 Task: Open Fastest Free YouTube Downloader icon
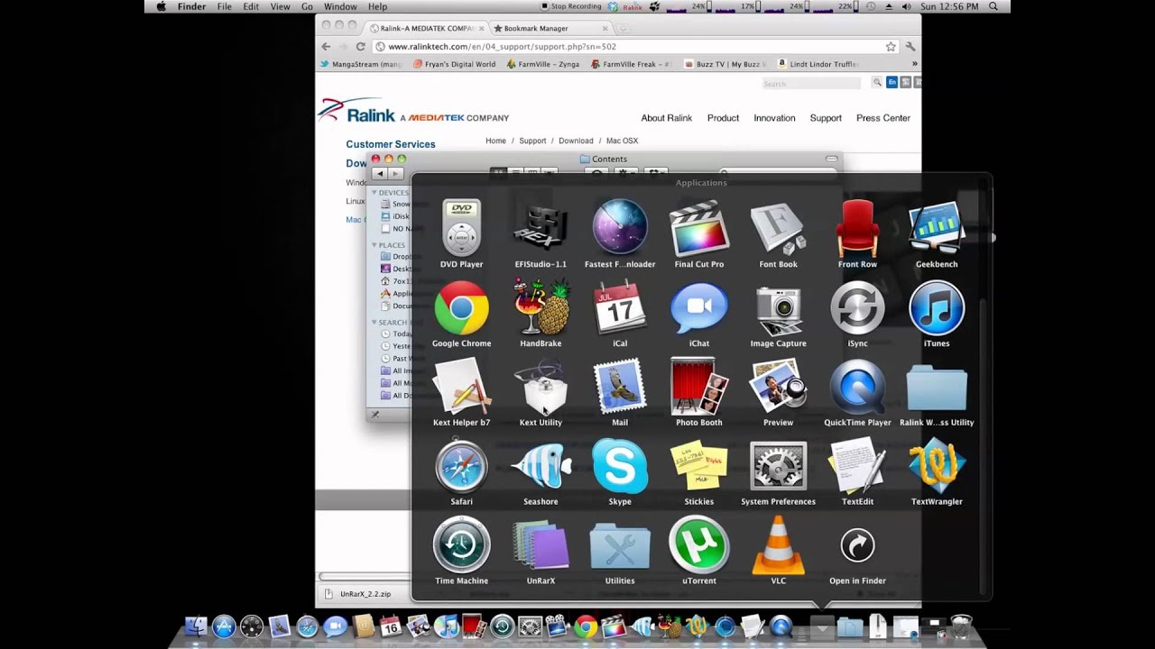click(620, 228)
